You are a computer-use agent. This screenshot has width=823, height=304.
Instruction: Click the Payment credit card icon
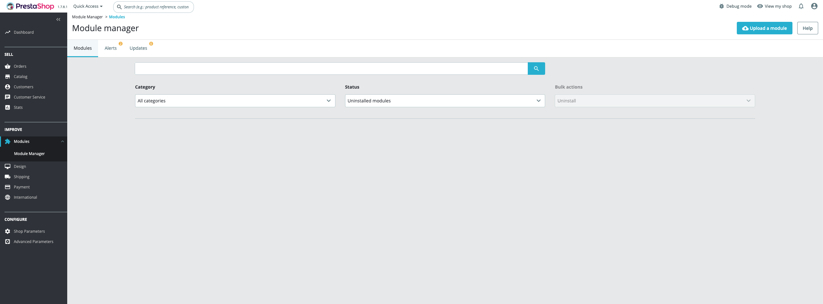point(8,187)
